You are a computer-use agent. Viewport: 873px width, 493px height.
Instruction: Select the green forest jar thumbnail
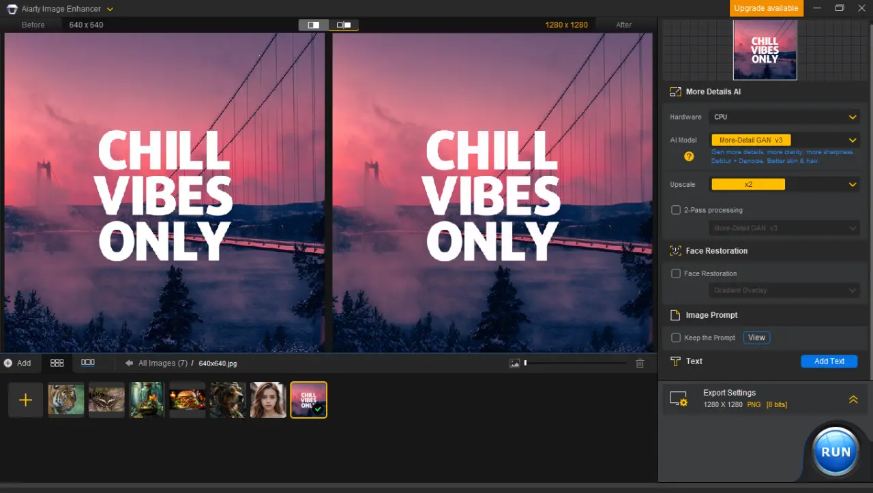pyautogui.click(x=147, y=400)
